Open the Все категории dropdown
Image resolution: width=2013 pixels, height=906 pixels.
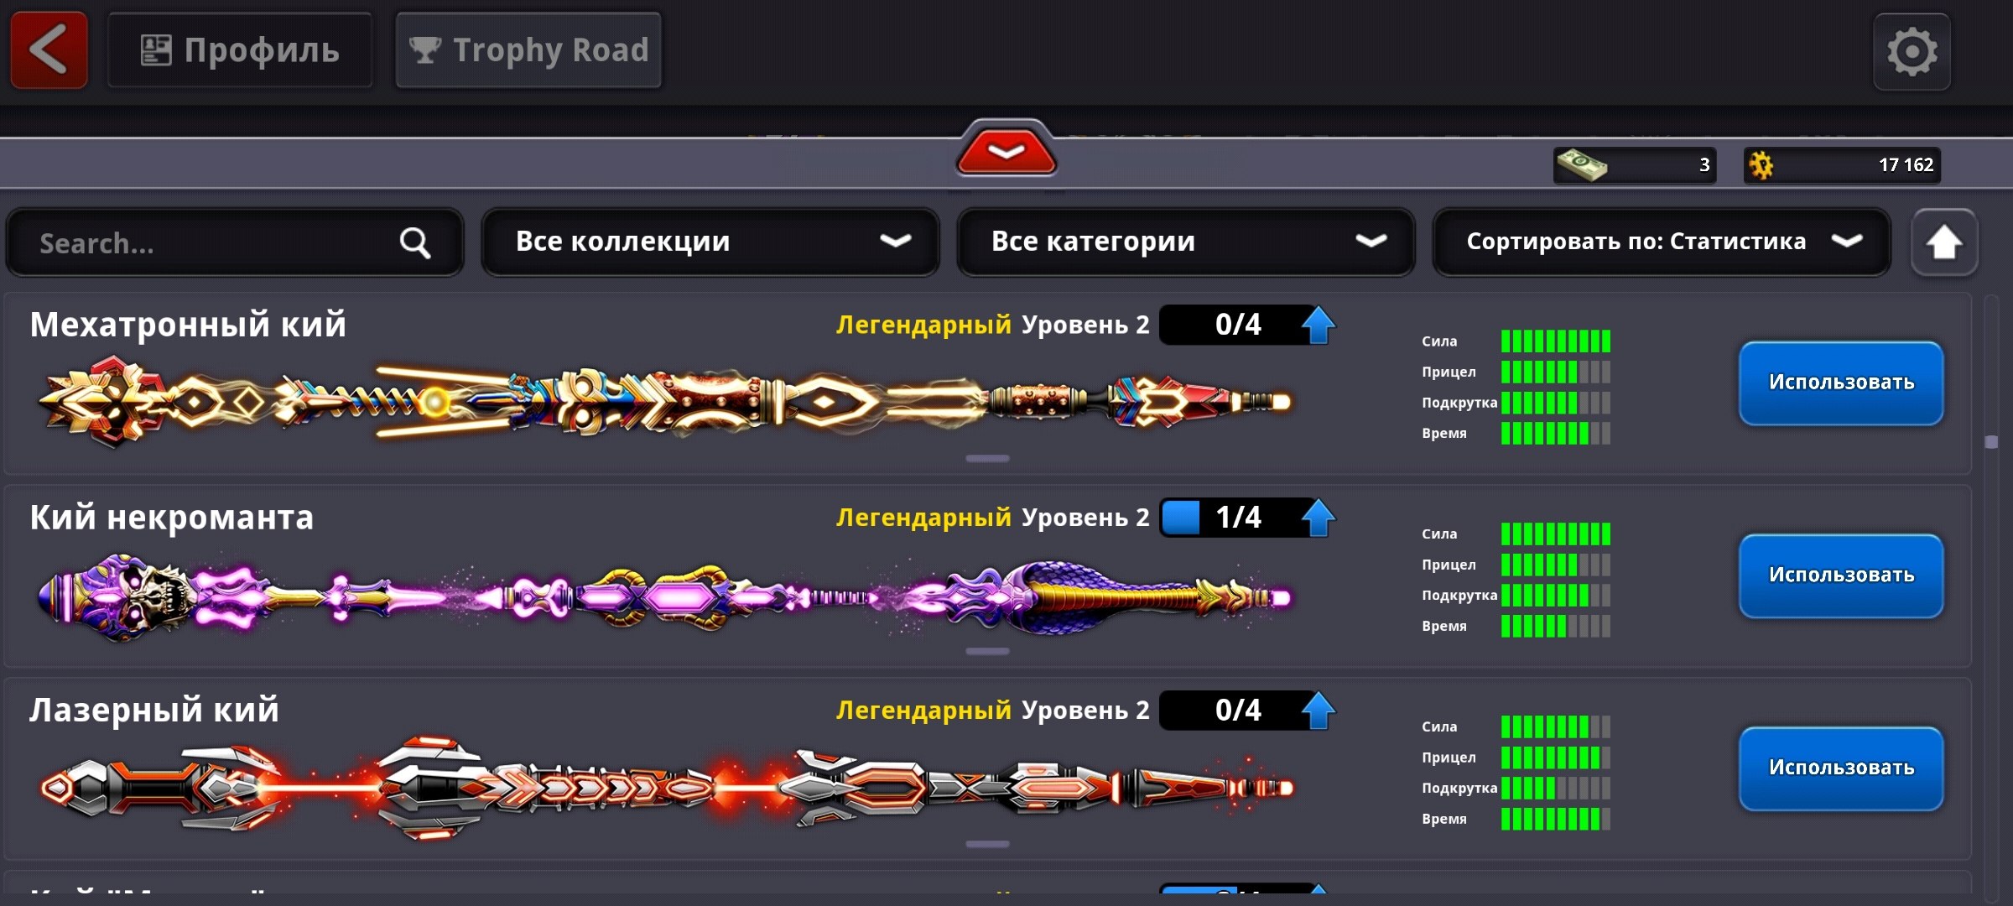[1186, 242]
